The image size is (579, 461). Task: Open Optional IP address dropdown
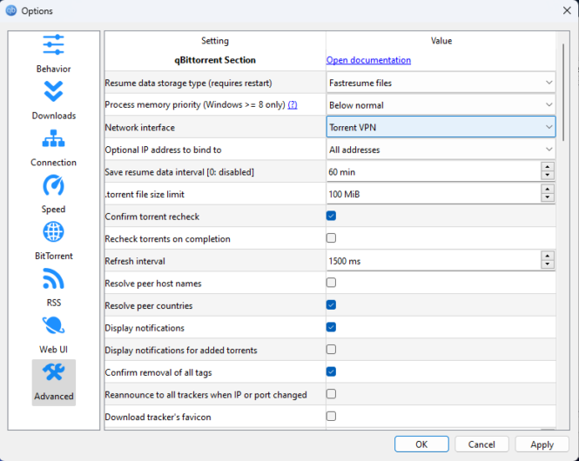[441, 150]
